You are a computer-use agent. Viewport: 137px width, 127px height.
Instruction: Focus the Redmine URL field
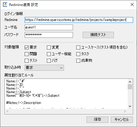pyautogui.click(x=79, y=20)
